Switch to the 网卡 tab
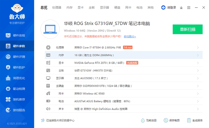This screenshot has height=128, width=209. (128, 7)
